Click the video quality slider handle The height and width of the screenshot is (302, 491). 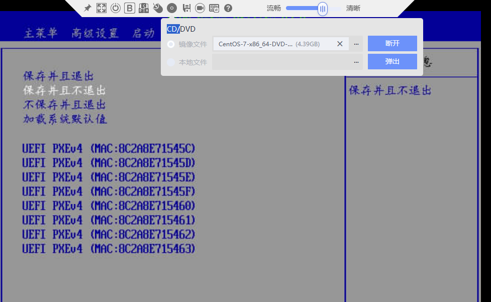coord(323,9)
